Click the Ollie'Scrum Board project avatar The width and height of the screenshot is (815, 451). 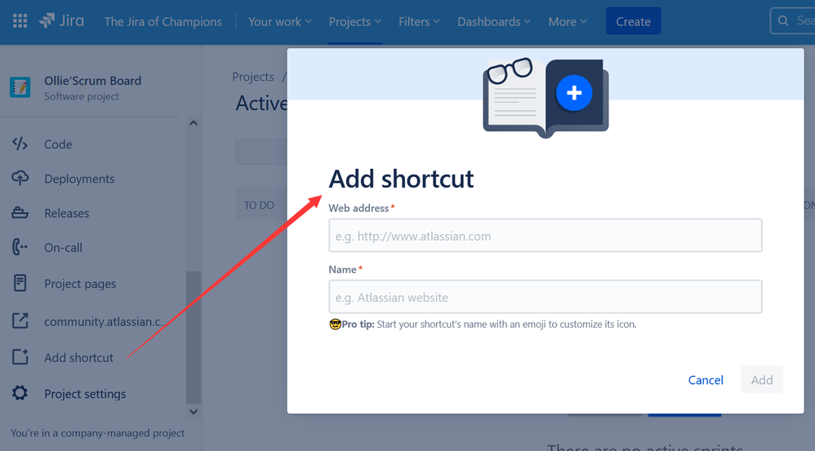20,87
